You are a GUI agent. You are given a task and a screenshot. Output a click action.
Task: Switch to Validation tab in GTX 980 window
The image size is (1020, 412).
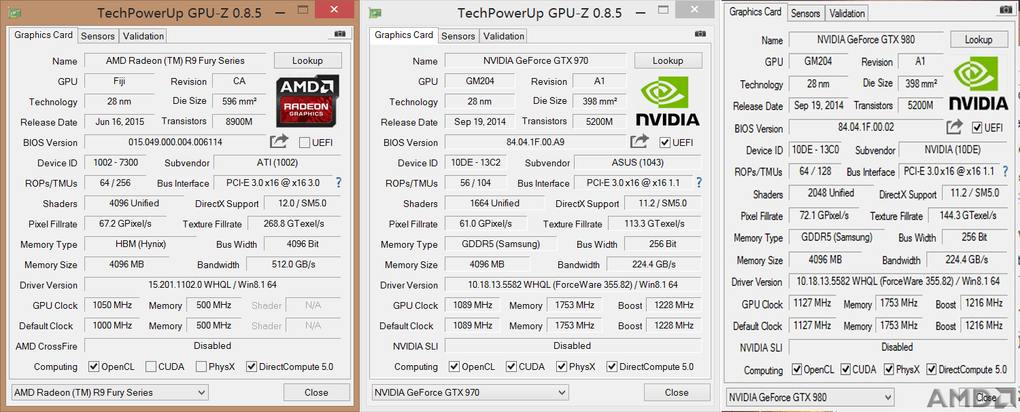[847, 13]
